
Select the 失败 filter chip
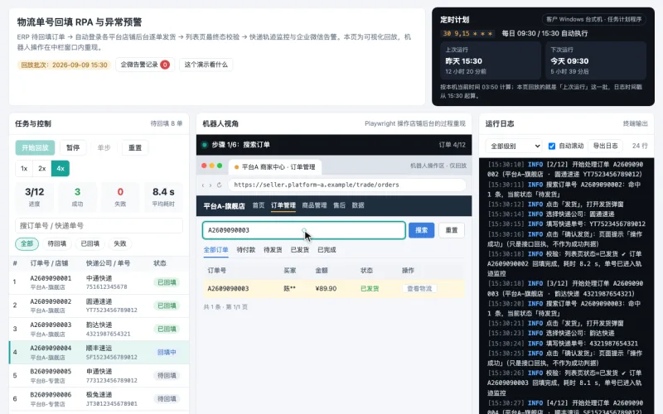(x=120, y=243)
